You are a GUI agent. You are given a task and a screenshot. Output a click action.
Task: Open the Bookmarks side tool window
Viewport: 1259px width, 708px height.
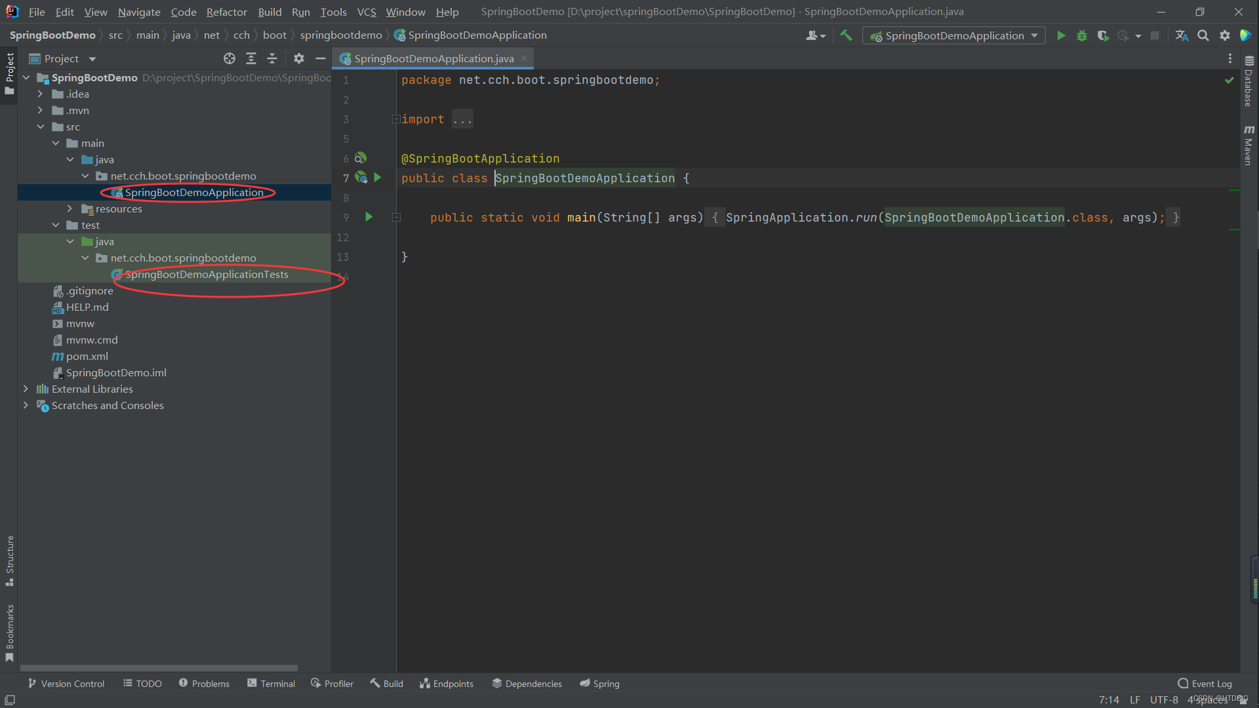(10, 633)
